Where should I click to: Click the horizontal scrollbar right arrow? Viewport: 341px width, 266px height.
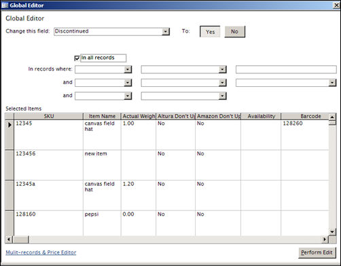[325, 239]
